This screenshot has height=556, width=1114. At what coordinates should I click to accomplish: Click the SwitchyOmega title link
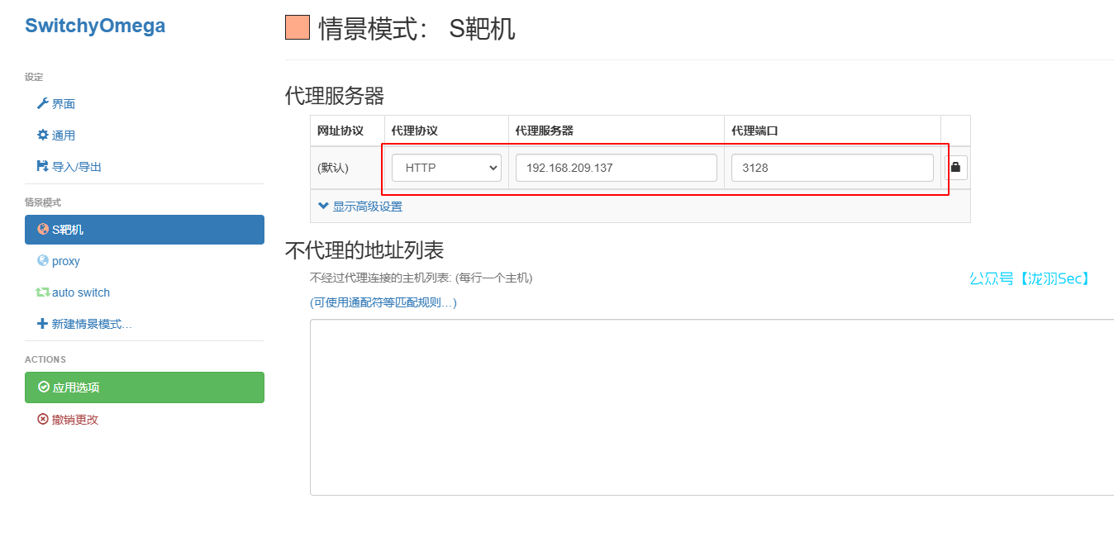[x=95, y=26]
